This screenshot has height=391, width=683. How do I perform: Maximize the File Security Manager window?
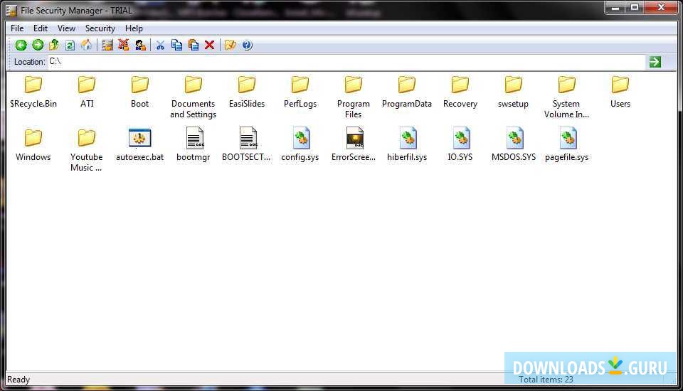[635, 7]
